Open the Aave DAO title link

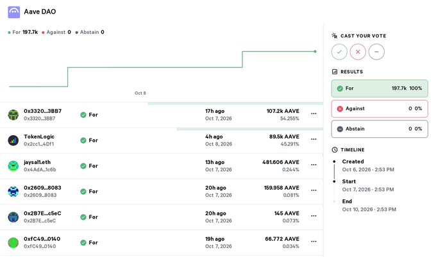(x=40, y=12)
